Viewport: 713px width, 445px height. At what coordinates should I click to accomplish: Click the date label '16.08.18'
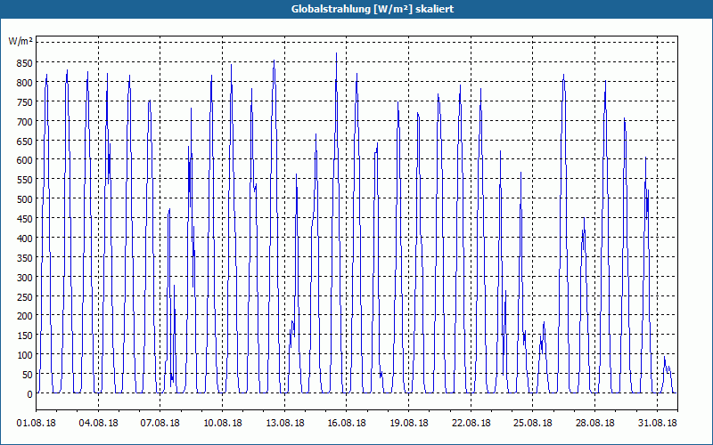(x=347, y=423)
